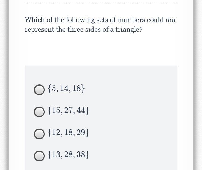202x170 pixels.
Task: Click the word "triangle?" in the question
Action: pos(129,30)
